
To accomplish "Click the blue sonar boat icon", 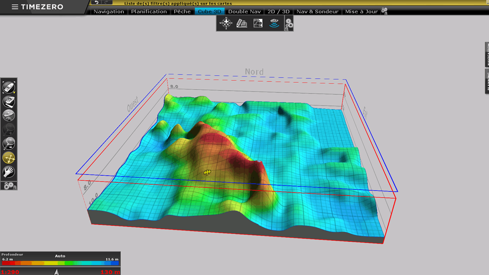I will 274,24.
